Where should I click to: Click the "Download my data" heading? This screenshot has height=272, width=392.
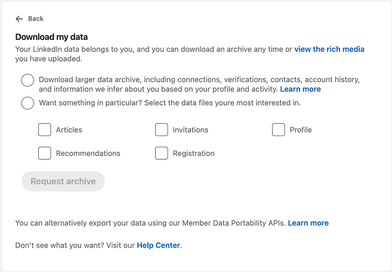tap(51, 37)
